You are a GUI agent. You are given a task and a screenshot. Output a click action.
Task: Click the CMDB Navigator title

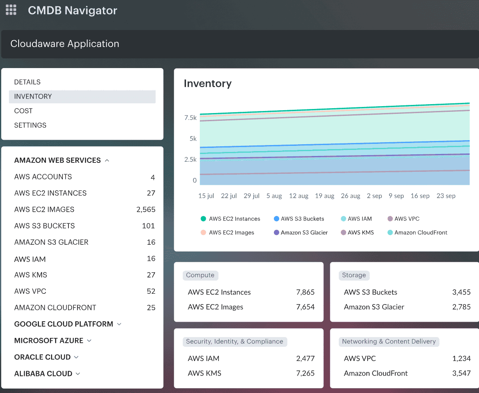coord(73,11)
